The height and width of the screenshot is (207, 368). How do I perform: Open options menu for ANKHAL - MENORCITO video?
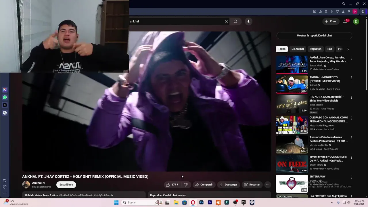coord(351,78)
